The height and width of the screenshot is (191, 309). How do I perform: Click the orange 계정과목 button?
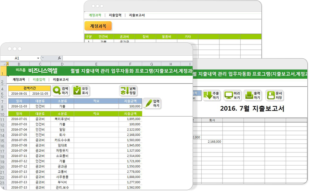point(98,26)
